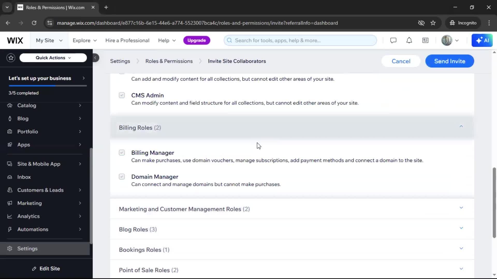Open the news feed icon in header
This screenshot has width=497, height=279.
tap(425, 41)
